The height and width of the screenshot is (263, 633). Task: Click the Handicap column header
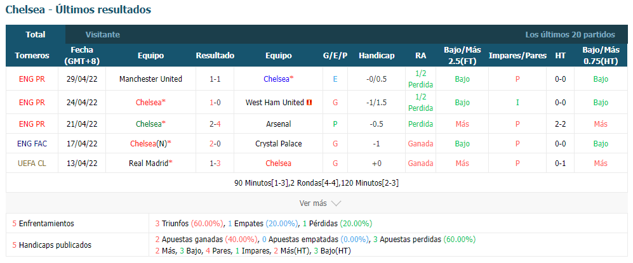click(x=376, y=56)
